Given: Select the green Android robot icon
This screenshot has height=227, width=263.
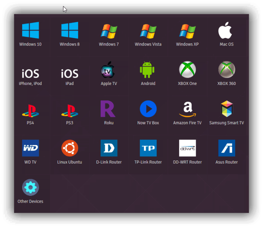Looking at the screenshot, I should [x=148, y=70].
